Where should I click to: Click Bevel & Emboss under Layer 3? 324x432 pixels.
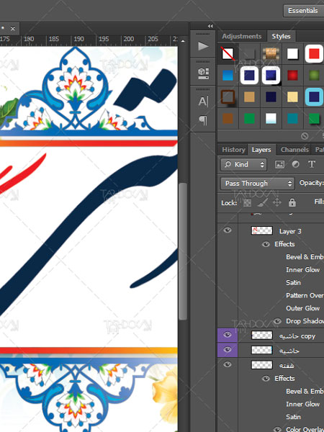[305, 257]
